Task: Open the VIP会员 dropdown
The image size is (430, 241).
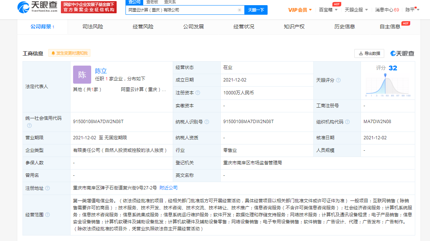Action: [x=298, y=9]
